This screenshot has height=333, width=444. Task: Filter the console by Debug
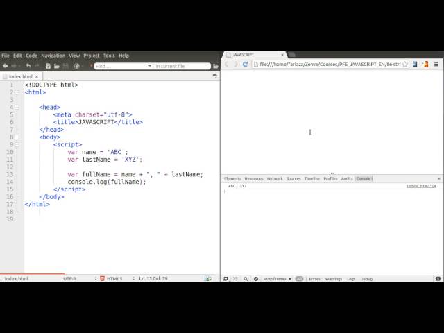(x=366, y=279)
